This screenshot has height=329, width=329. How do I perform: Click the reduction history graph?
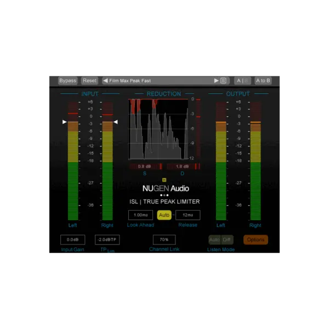(x=158, y=129)
